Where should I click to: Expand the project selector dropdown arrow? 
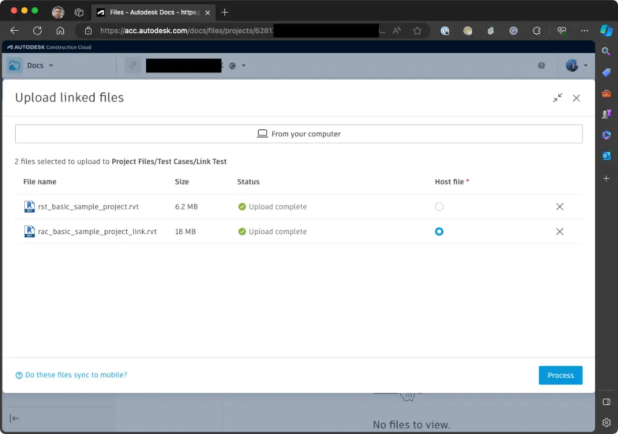(x=244, y=65)
